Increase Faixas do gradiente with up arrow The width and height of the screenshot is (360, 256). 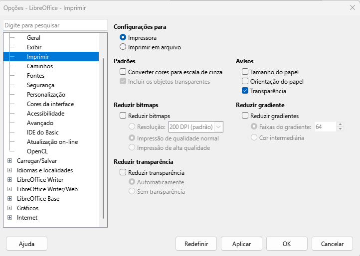[x=340, y=125]
